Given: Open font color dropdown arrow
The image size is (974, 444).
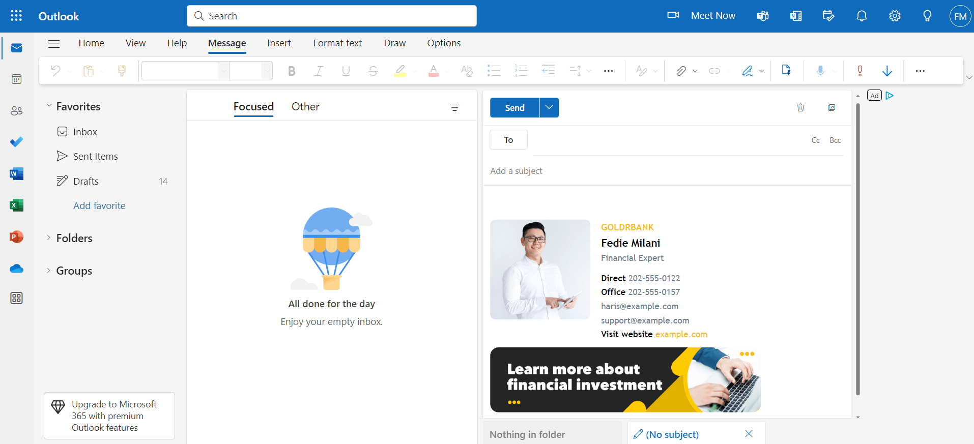Looking at the screenshot, I should point(448,71).
